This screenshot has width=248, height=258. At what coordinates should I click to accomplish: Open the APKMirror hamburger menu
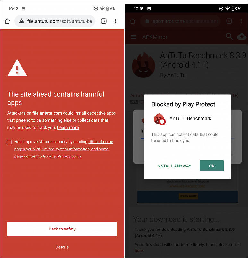click(133, 37)
